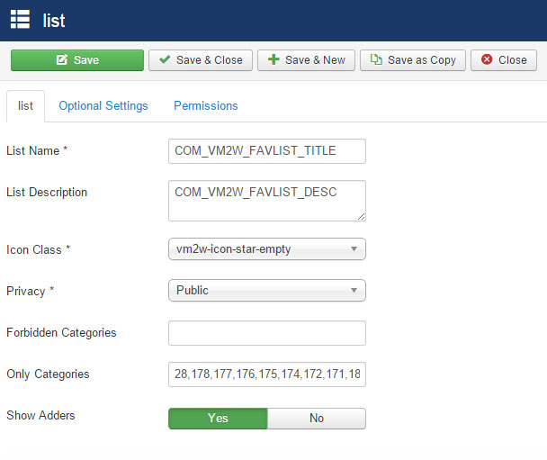This screenshot has width=547, height=460.
Task: Switch to Optional Settings tab
Action: click(103, 105)
